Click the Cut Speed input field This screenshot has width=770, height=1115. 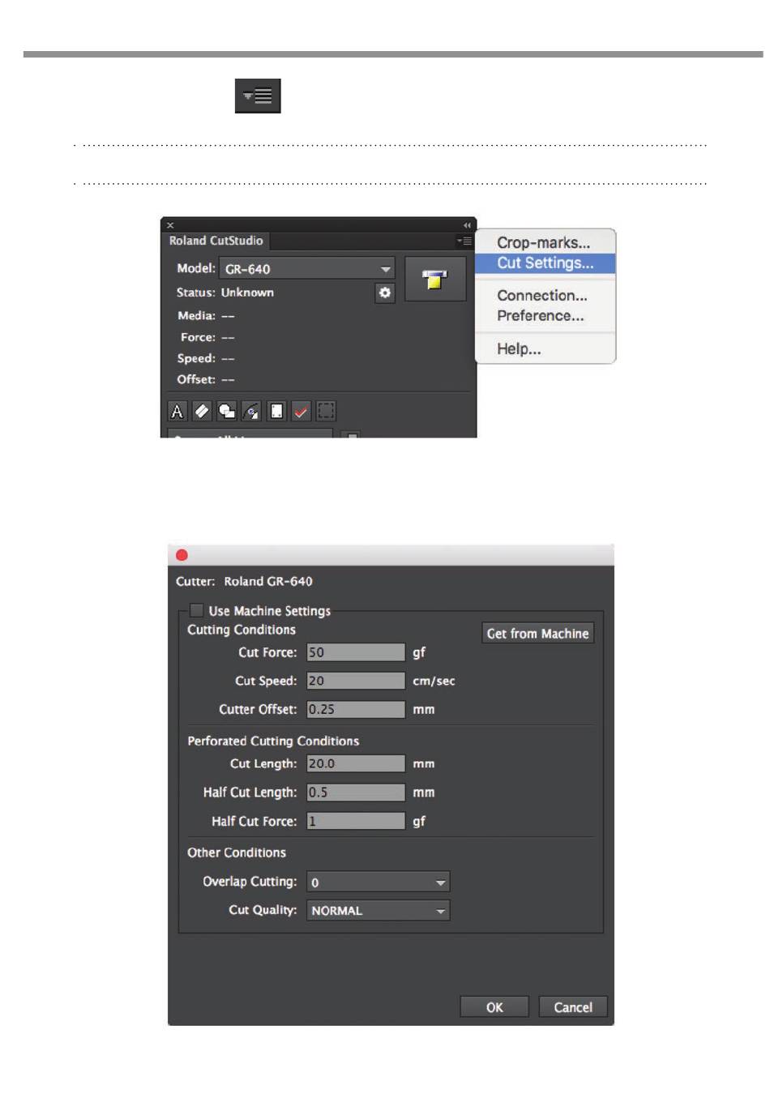pos(356,681)
